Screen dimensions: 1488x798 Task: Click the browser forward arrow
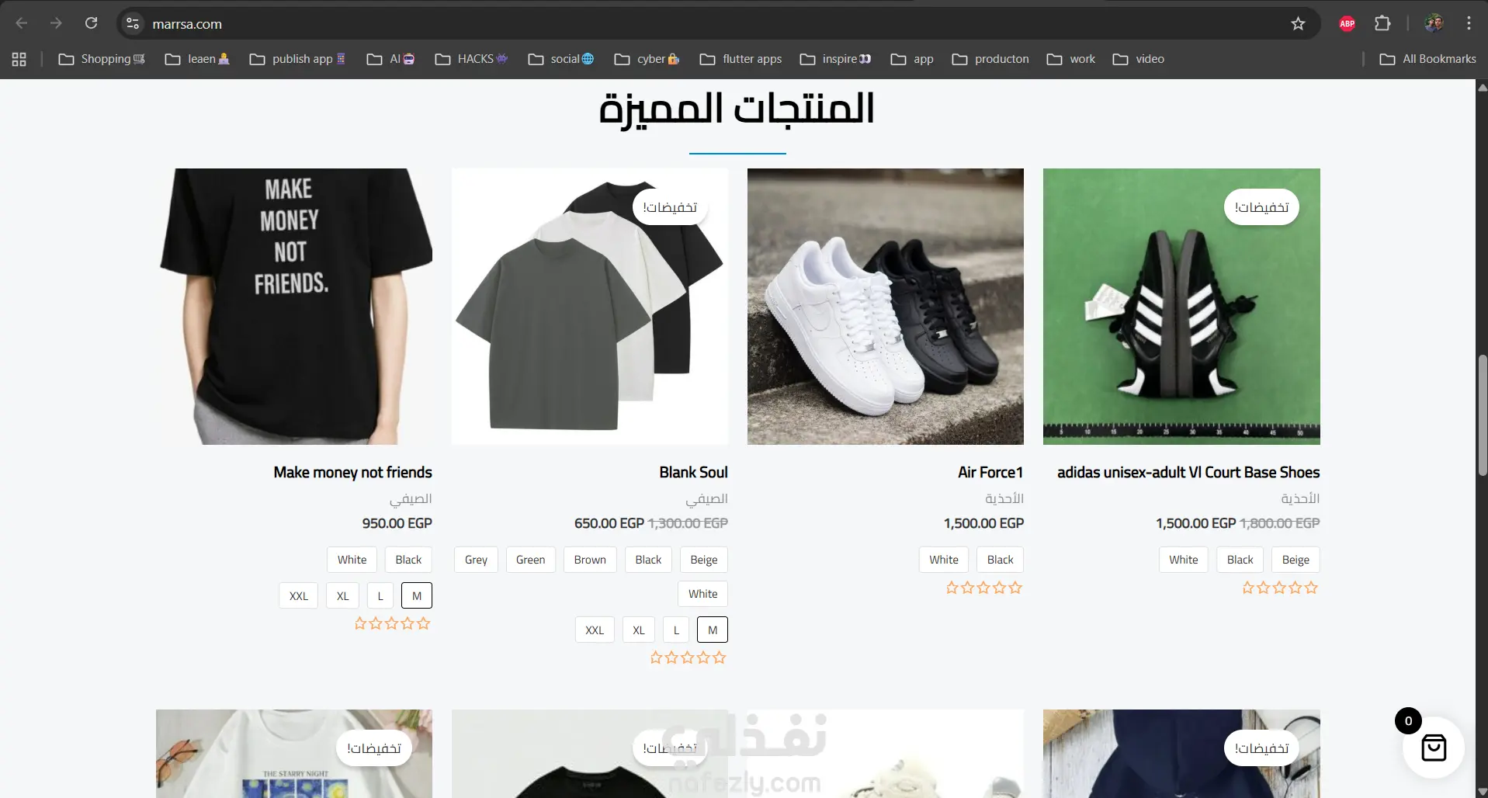[x=56, y=23]
